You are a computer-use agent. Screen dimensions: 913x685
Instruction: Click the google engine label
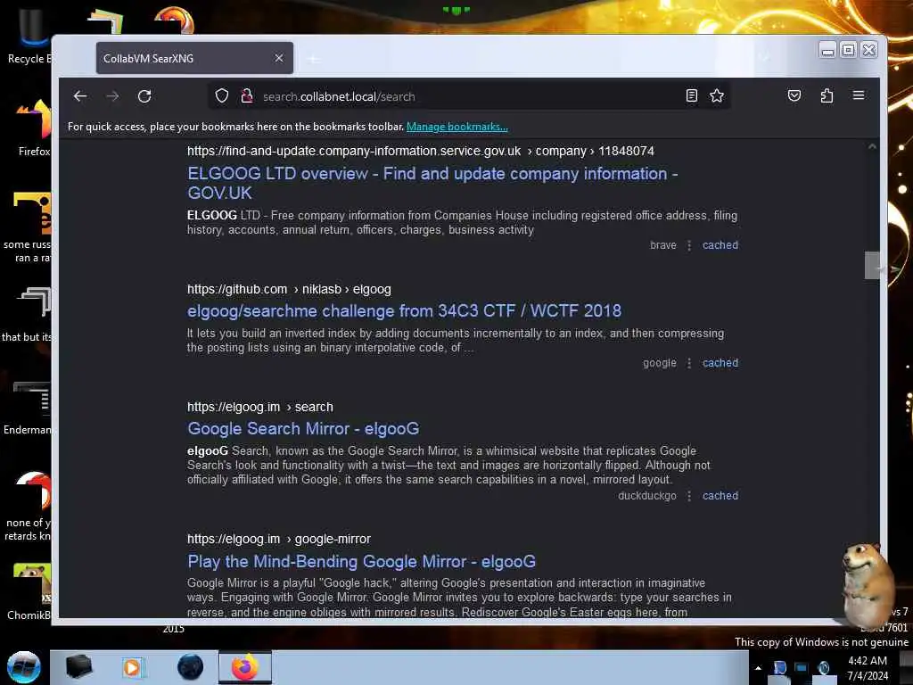660,363
